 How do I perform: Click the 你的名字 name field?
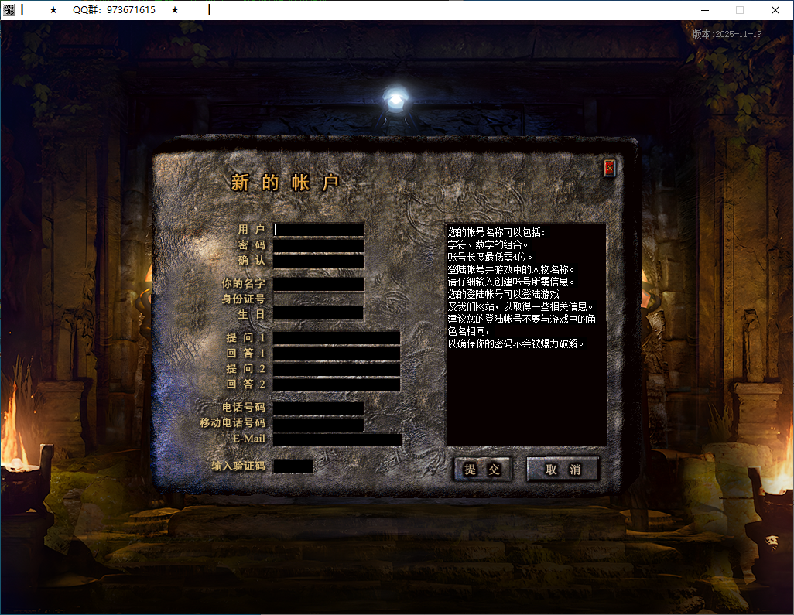(x=319, y=284)
